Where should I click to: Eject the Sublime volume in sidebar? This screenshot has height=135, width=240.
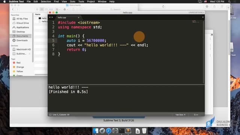coord(30,54)
